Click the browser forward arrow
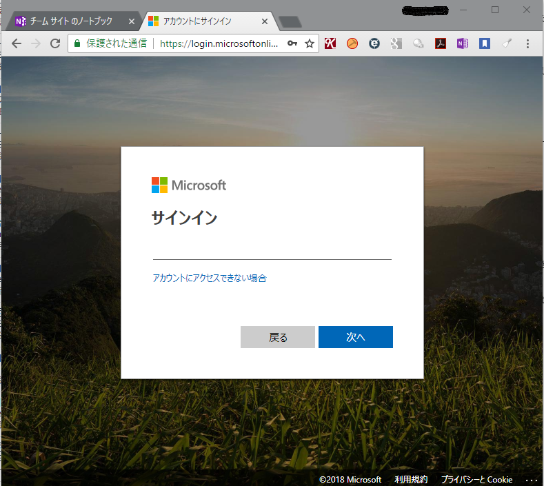 (36, 43)
